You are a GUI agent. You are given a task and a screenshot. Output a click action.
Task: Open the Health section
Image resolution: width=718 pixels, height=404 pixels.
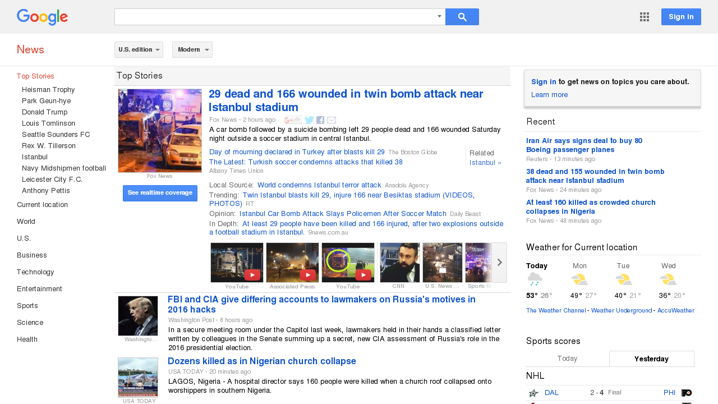[27, 339]
